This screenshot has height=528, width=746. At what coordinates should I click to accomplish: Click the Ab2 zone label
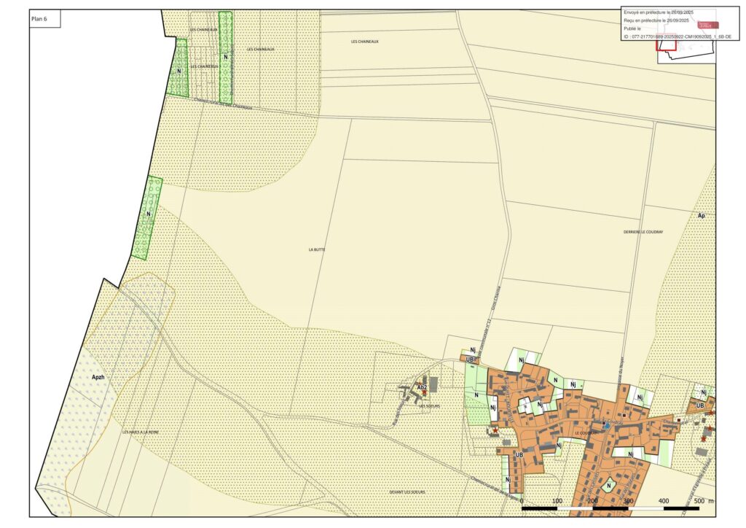point(421,386)
